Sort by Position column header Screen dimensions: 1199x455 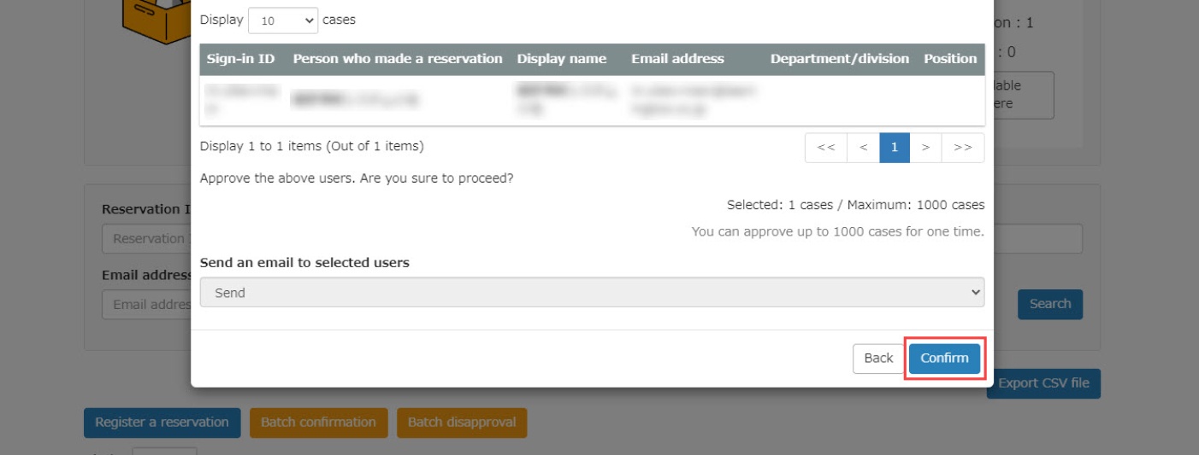[x=949, y=59]
